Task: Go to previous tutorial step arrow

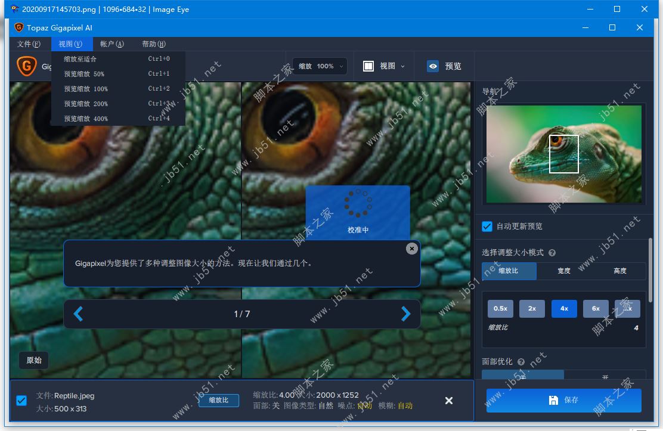Action: [x=78, y=314]
